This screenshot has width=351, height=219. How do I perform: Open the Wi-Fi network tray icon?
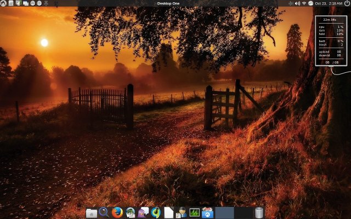point(304,3)
